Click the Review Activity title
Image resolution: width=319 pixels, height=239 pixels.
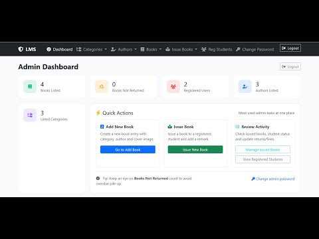click(255, 127)
